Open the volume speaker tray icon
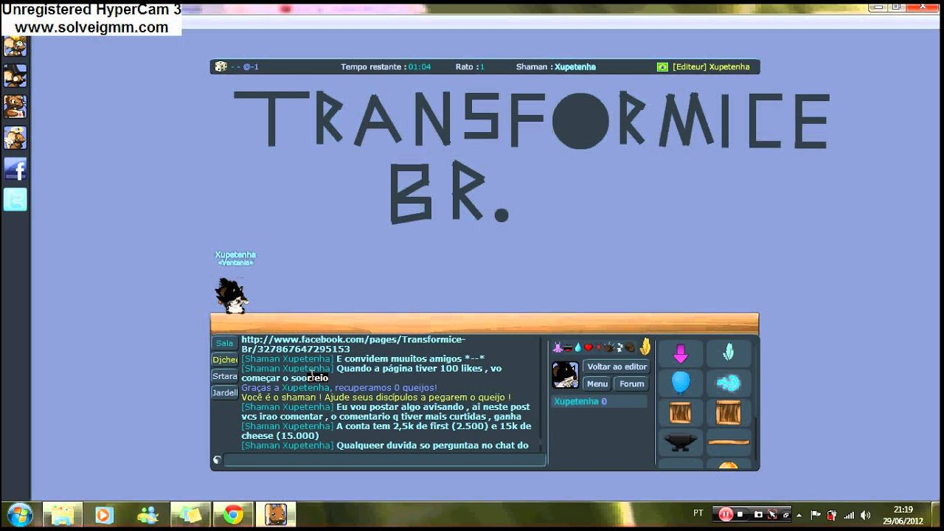This screenshot has height=531, width=944. 865,515
